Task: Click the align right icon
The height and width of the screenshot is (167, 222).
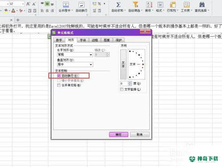Action: coord(52,11)
